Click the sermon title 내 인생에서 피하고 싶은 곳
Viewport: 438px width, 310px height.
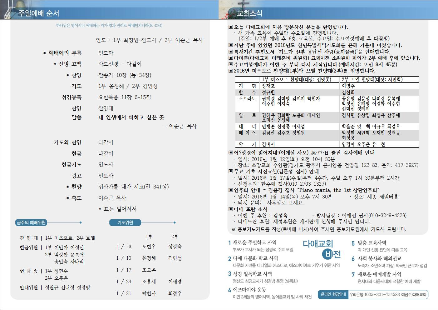(x=131, y=117)
